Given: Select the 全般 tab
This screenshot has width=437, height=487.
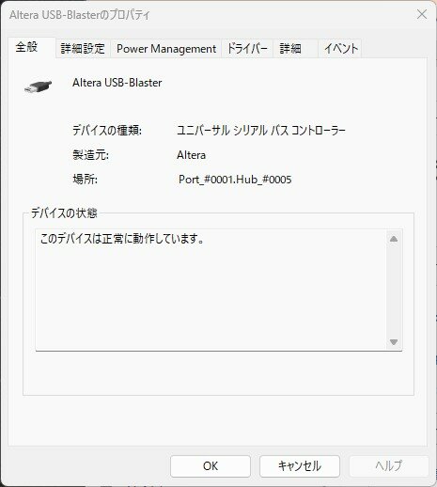Looking at the screenshot, I should [32, 47].
